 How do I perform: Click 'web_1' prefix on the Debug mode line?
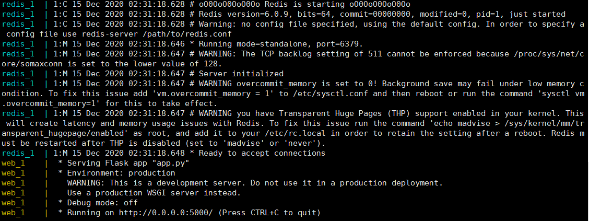13,203
